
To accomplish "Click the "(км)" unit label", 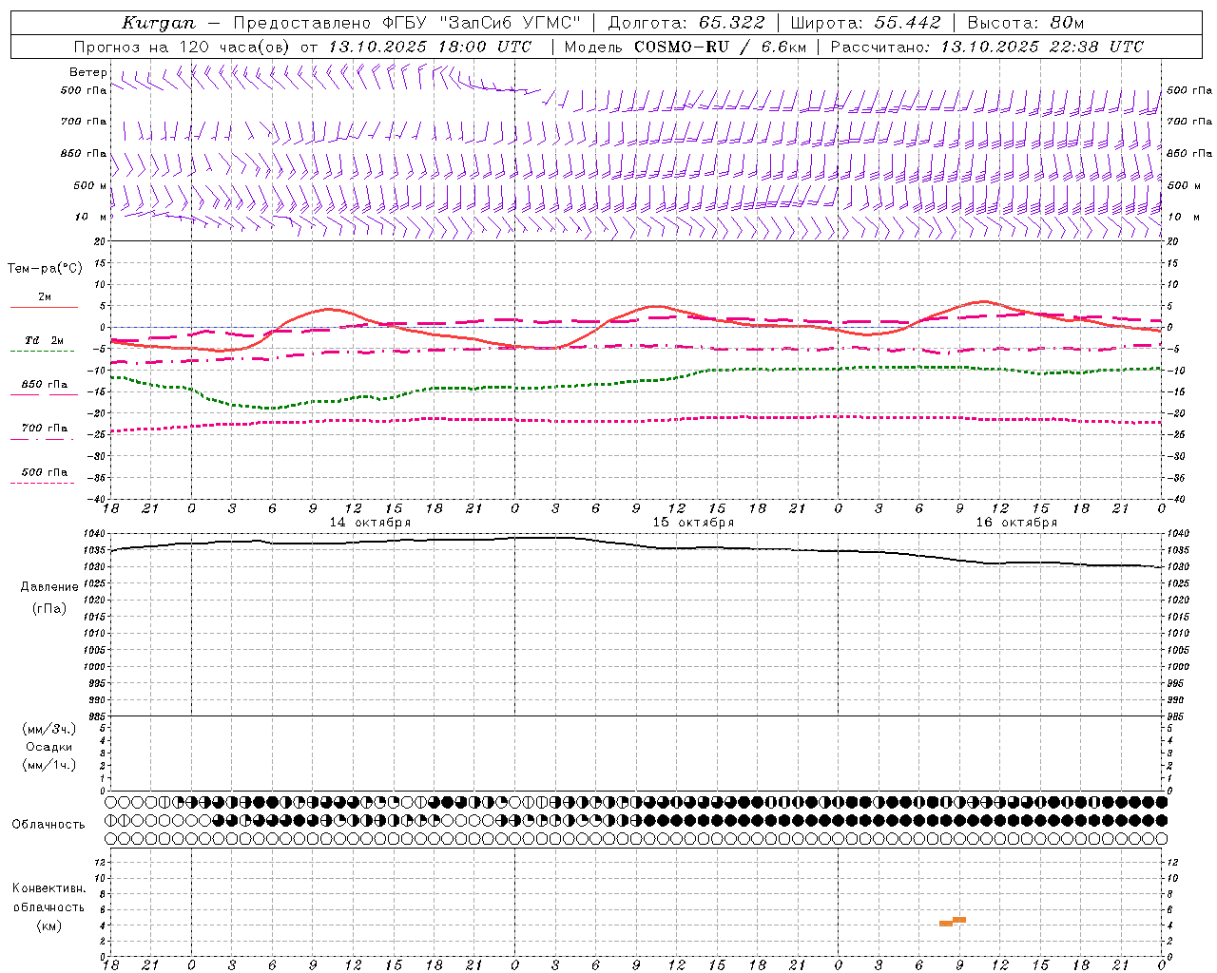I will coord(48,925).
